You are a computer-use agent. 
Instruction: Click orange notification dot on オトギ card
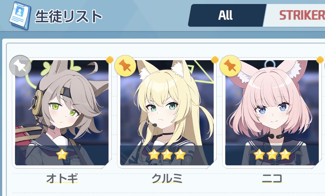pos(110,60)
